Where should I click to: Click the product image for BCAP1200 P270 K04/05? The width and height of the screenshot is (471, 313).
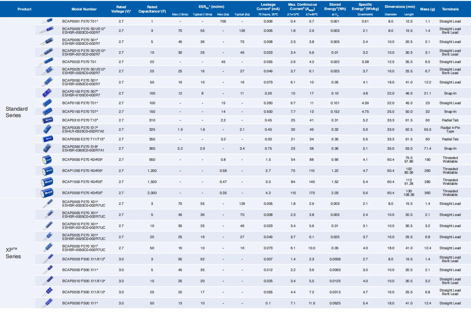click(48, 171)
